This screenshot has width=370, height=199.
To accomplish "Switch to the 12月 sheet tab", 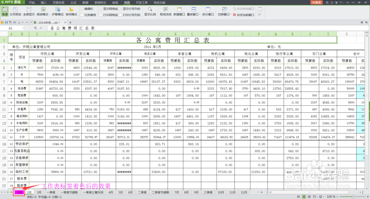I will tap(244, 192).
